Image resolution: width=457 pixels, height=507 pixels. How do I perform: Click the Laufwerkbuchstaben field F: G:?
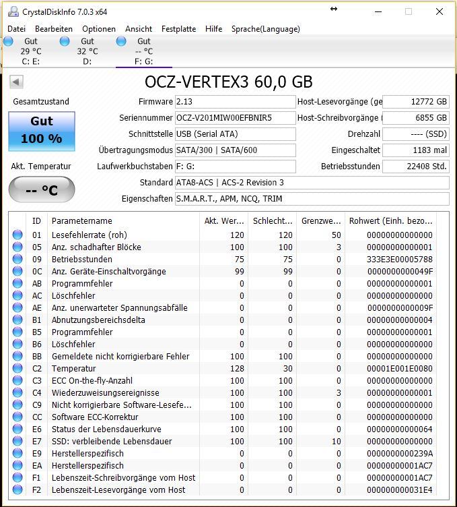click(236, 167)
